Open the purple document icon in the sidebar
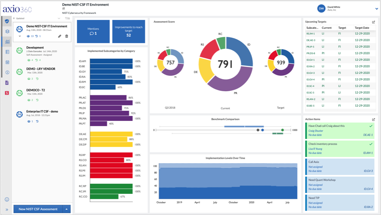Viewport: 381px width, 215px height. pos(7,83)
